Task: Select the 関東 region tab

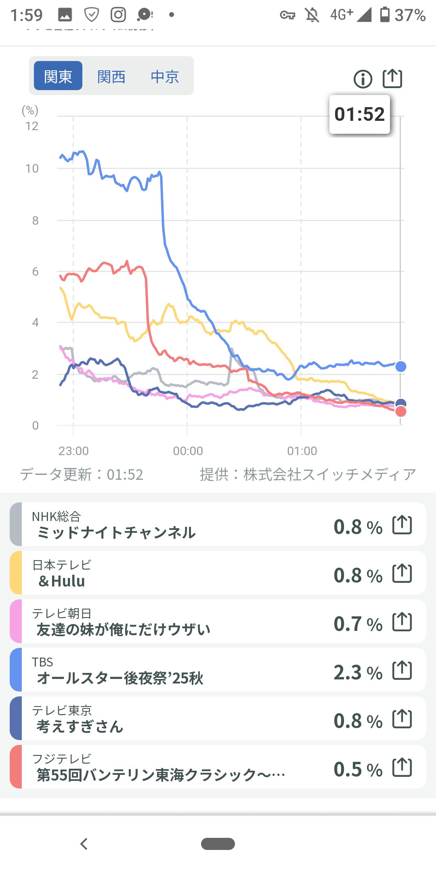Action: pyautogui.click(x=58, y=76)
